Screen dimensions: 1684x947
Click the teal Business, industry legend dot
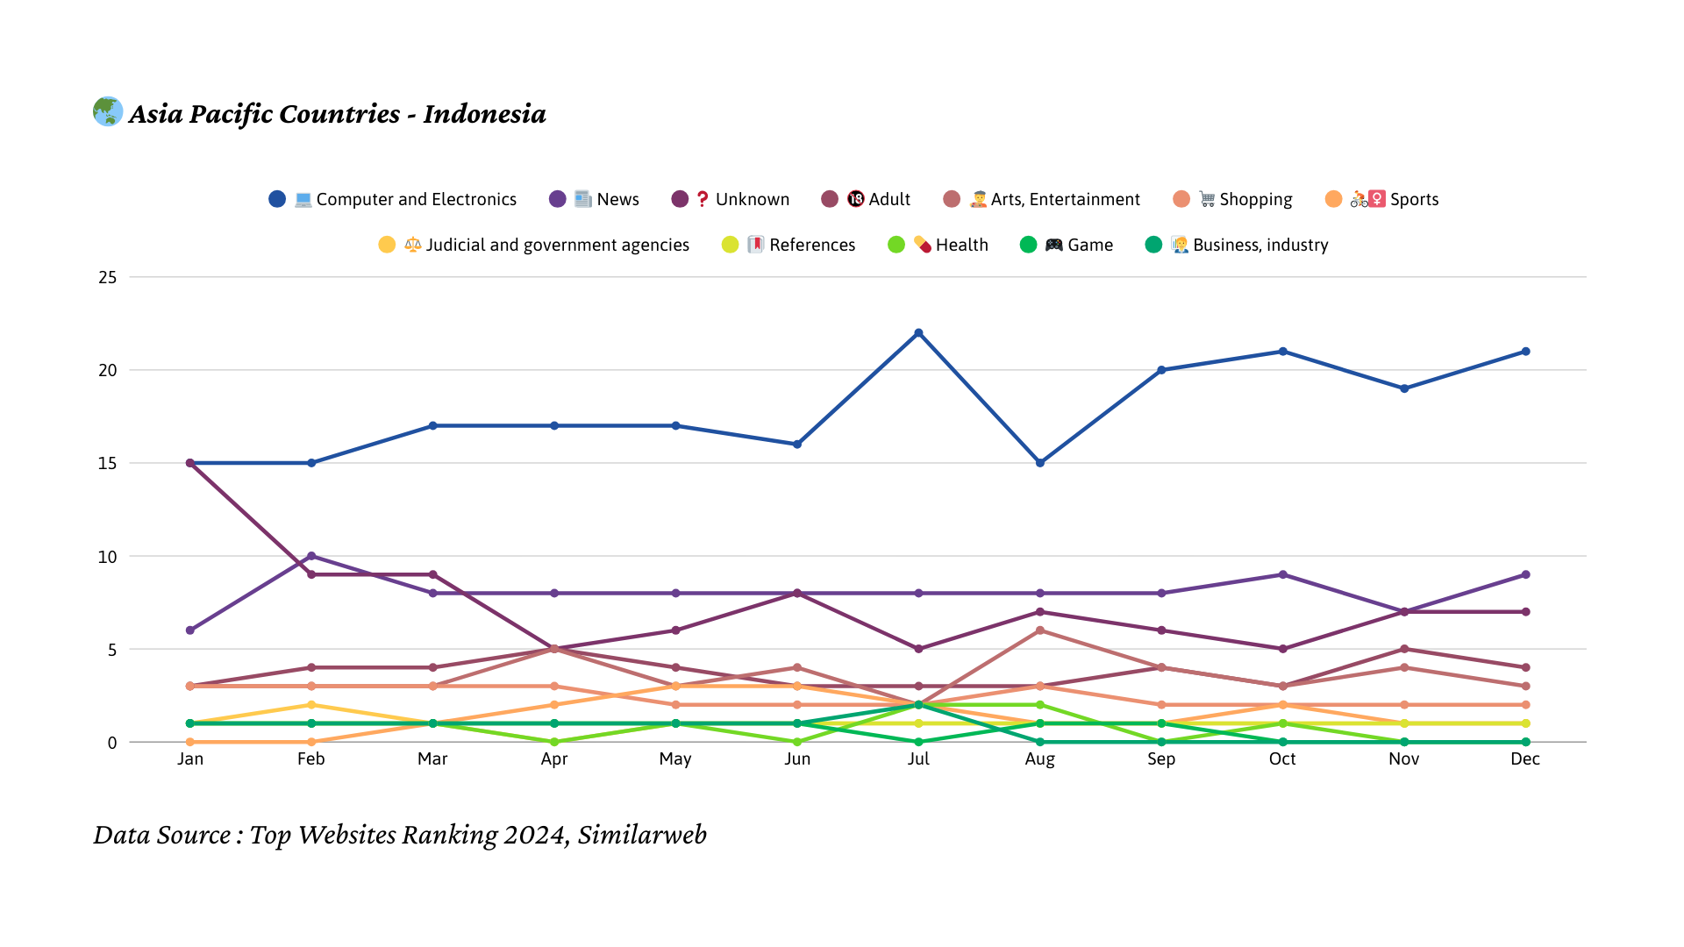click(x=1154, y=246)
